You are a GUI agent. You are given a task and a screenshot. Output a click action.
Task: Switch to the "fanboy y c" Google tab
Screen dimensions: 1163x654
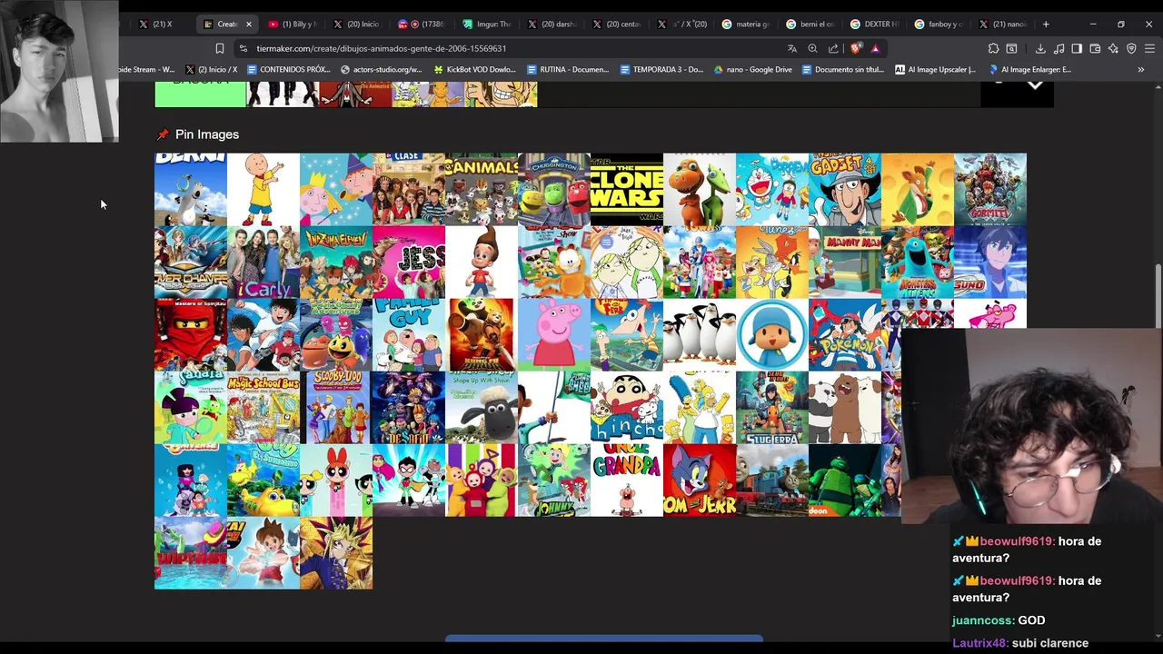coord(939,24)
